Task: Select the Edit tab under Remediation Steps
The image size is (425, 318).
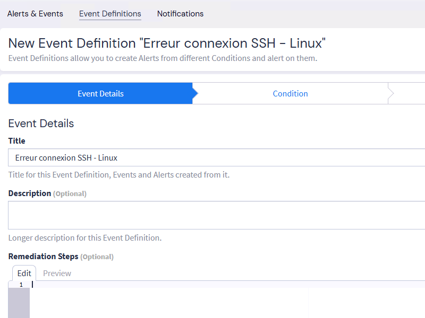Action: tap(24, 273)
